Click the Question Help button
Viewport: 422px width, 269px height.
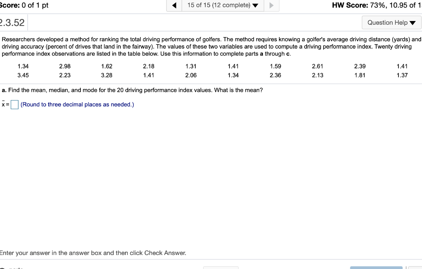click(391, 22)
